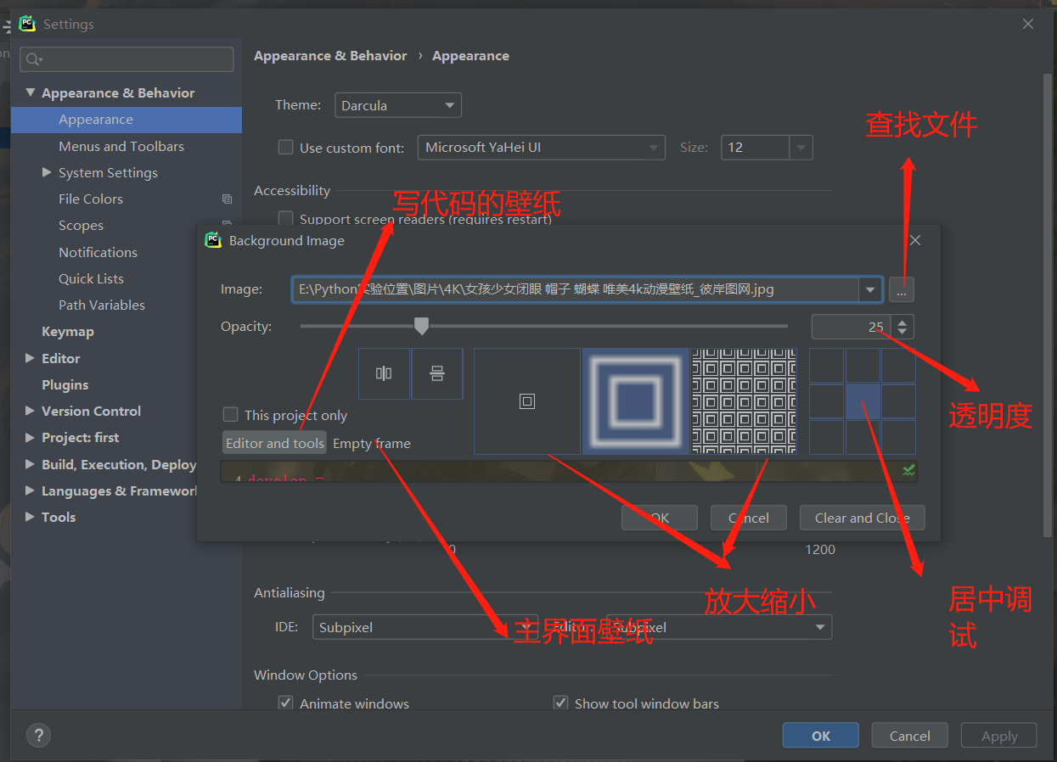
Task: Click the Opacity slider handle
Action: pos(421,326)
